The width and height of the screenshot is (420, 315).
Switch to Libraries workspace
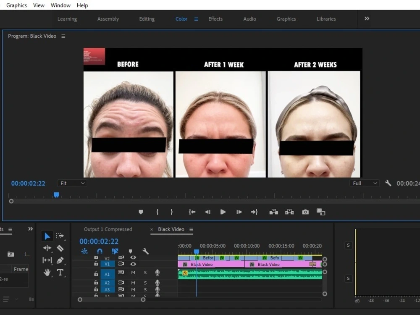pos(326,19)
